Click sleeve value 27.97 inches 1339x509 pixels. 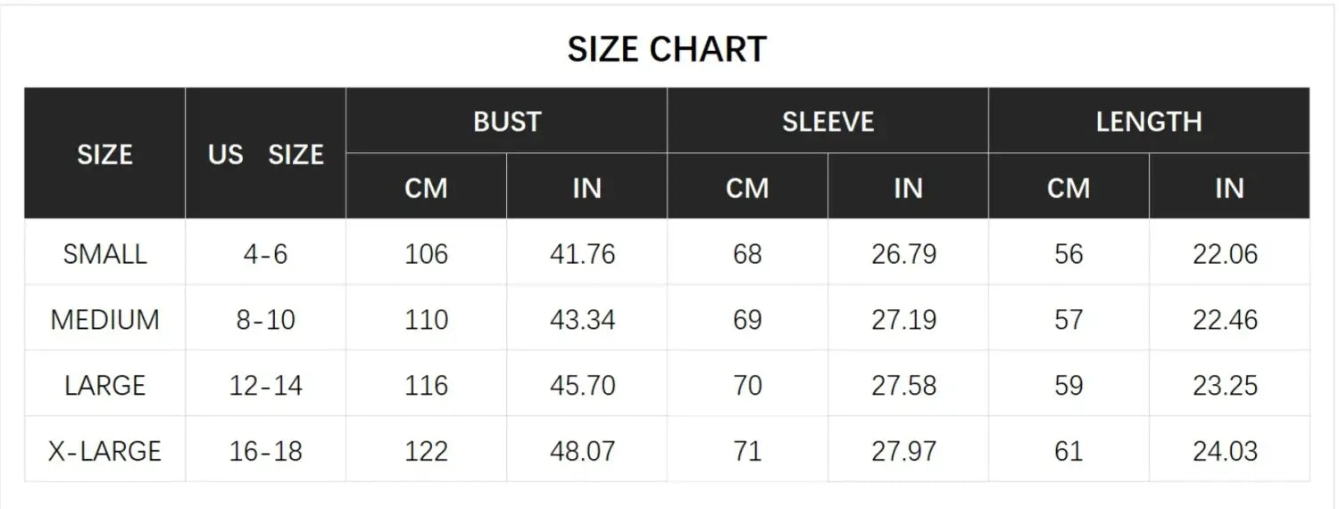904,451
